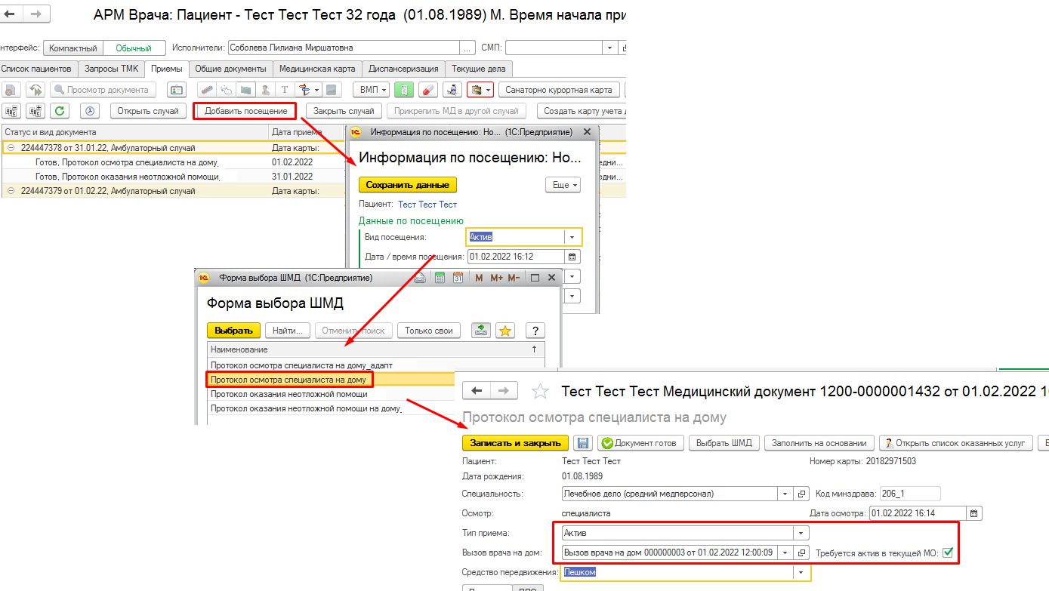
Task: Collapse case 224447379 от 01.02.22
Action: (11, 191)
